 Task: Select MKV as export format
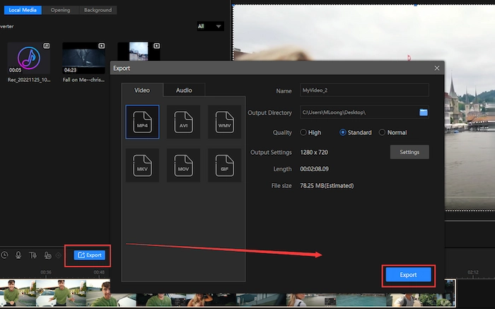coord(142,165)
